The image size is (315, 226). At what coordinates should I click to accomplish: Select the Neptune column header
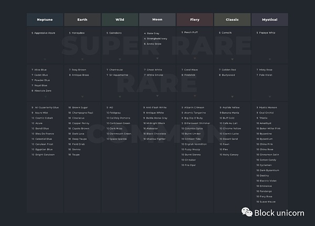(45, 19)
